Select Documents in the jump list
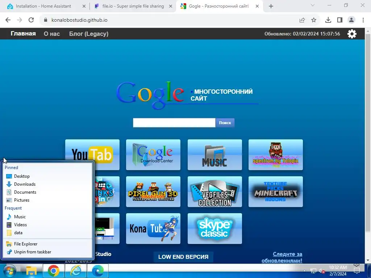 coord(47,192)
